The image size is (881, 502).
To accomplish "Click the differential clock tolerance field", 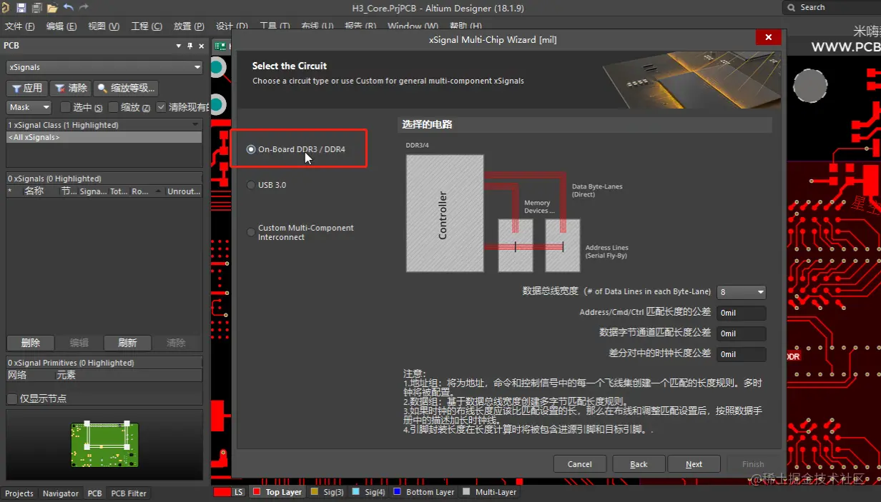I will click(x=742, y=354).
